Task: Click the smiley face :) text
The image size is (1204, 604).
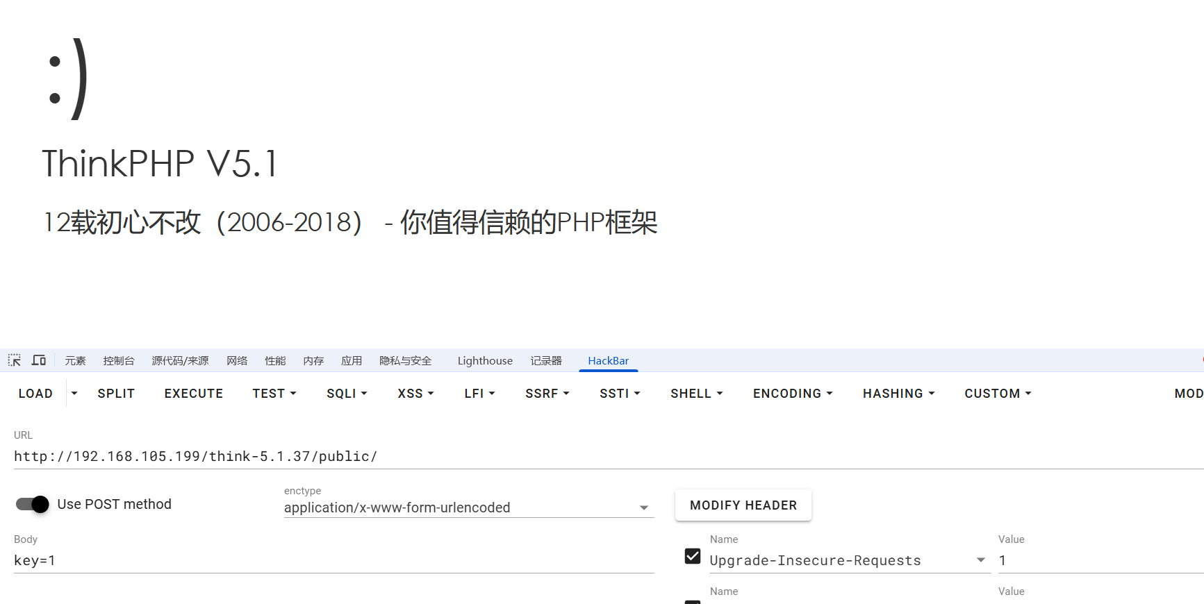Action: (69, 78)
